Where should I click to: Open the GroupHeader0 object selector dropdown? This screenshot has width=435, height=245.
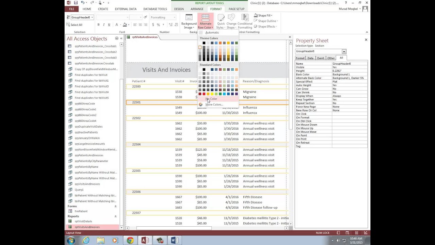pos(92,17)
